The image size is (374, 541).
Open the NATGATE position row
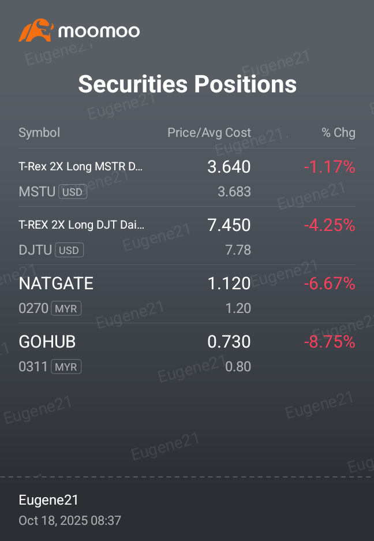click(187, 294)
